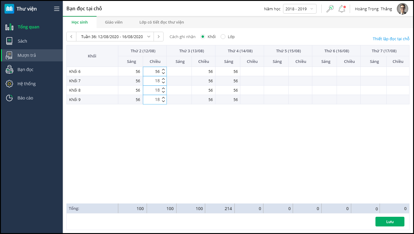The image size is (414, 234).
Task: Open Hệ thống gear icon
Action: (x=9, y=84)
